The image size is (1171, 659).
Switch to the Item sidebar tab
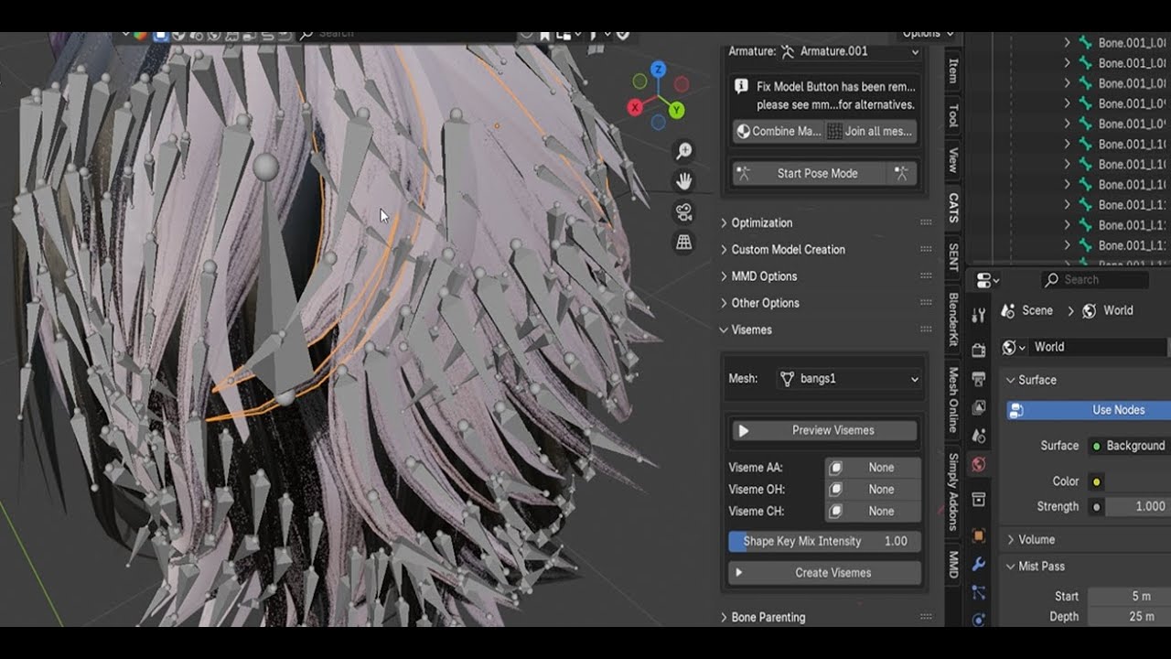click(x=953, y=71)
